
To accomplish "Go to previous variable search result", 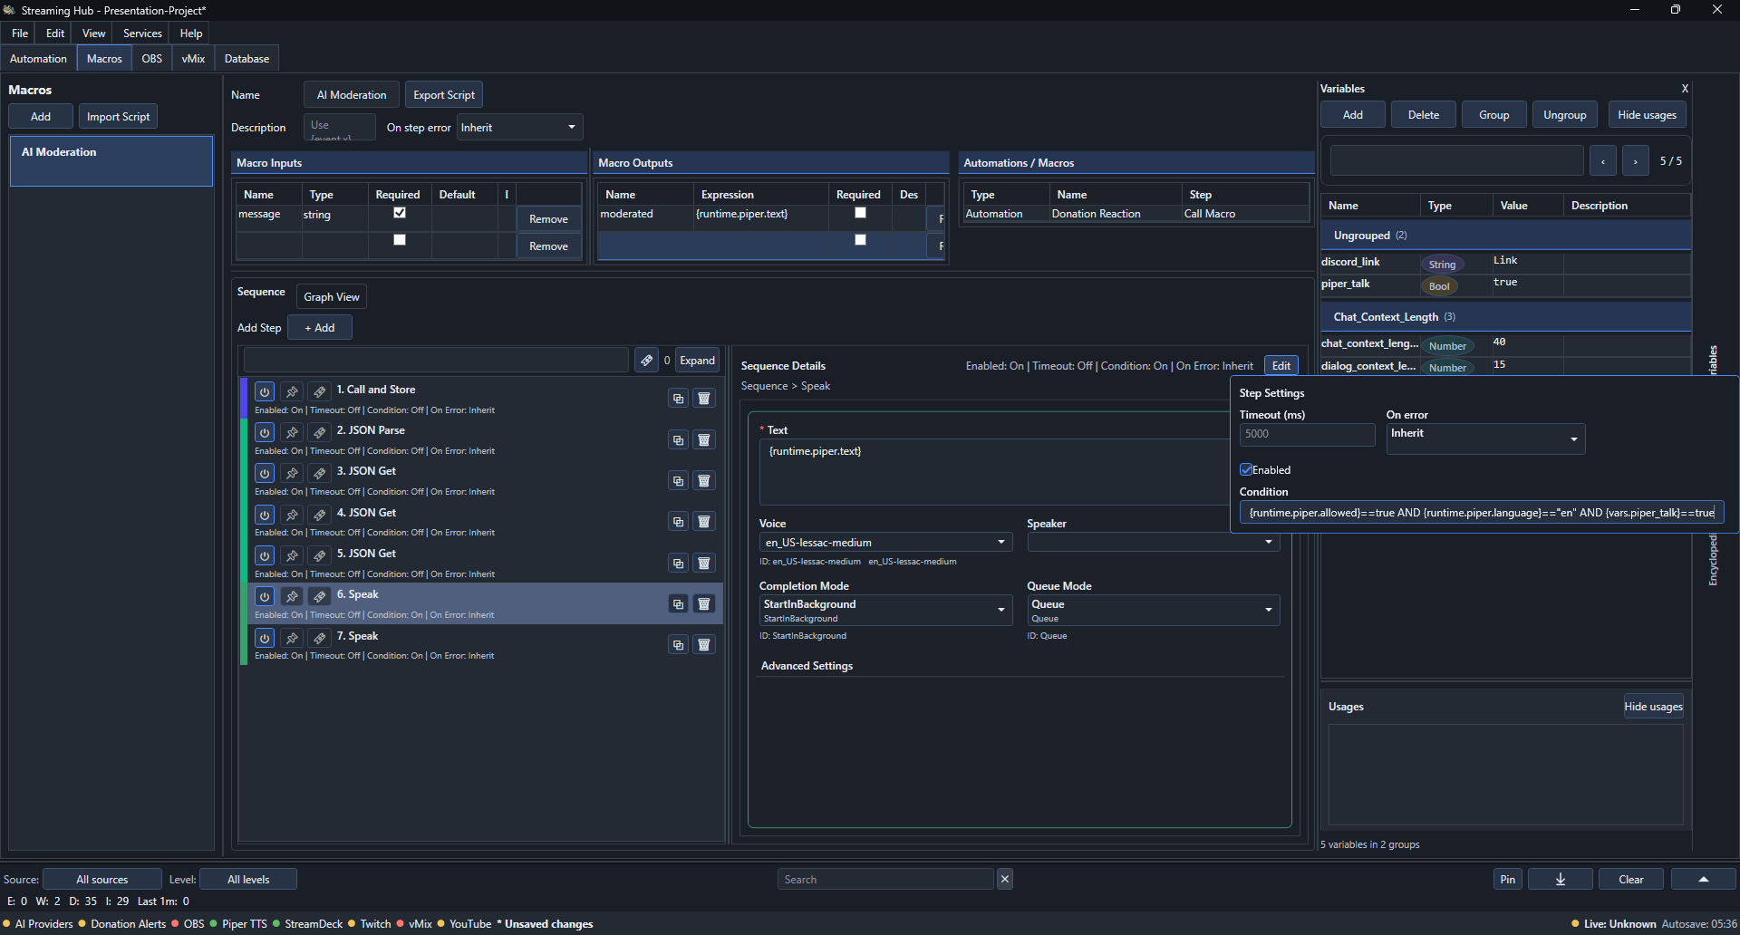I will pos(1603,160).
